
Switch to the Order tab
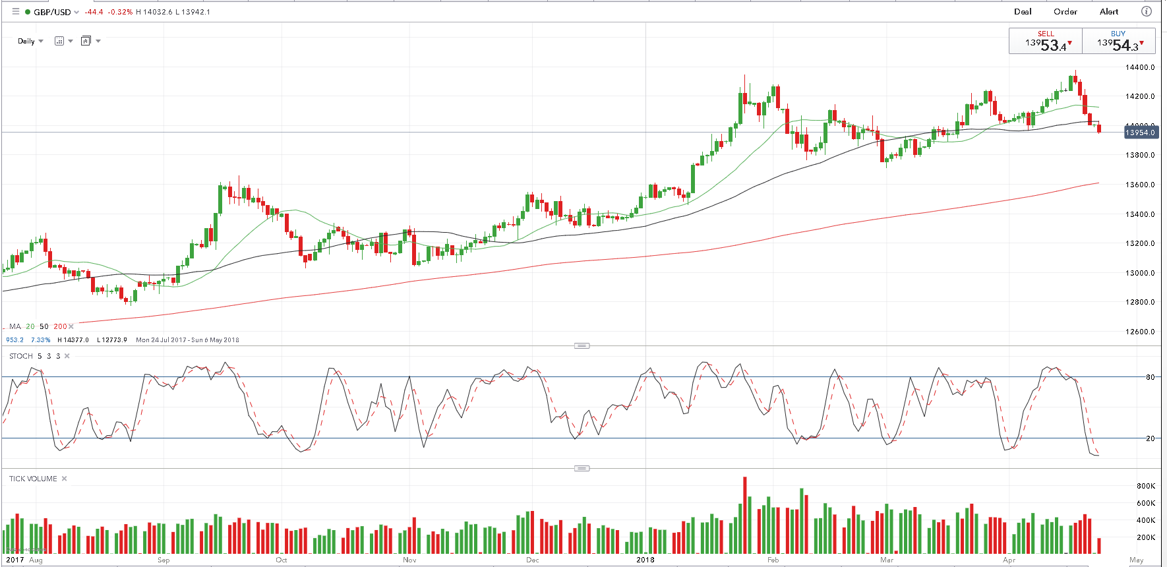coord(1065,11)
